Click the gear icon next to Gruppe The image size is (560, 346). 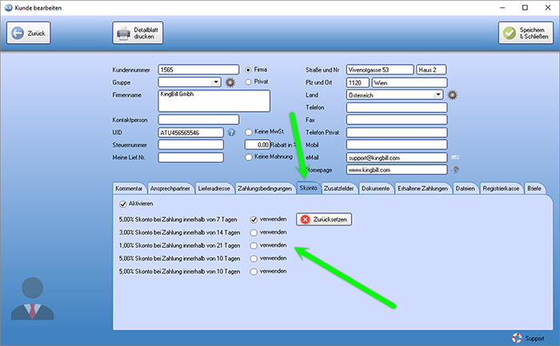tap(230, 82)
